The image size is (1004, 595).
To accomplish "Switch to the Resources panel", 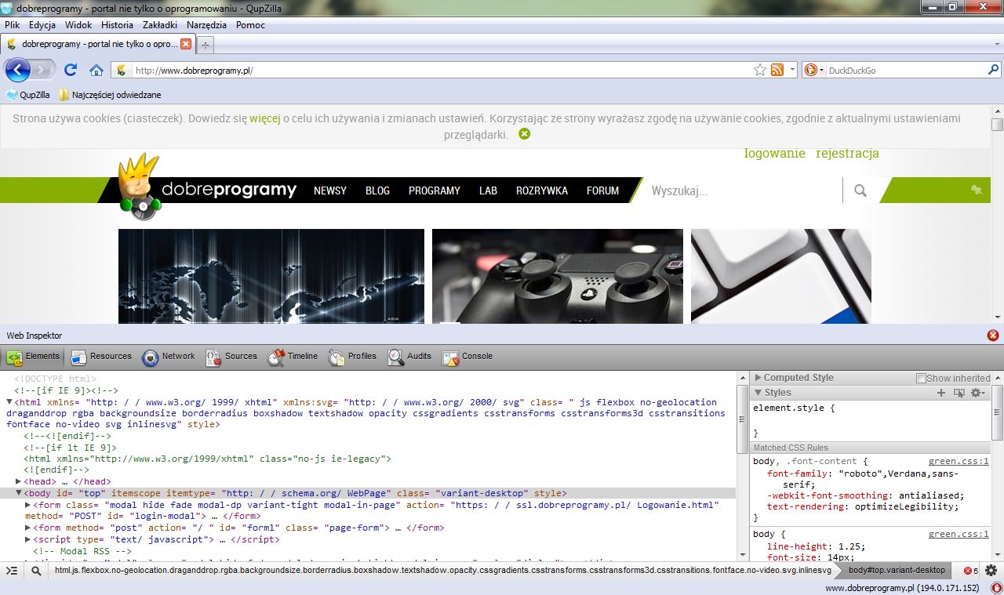I will click(101, 357).
